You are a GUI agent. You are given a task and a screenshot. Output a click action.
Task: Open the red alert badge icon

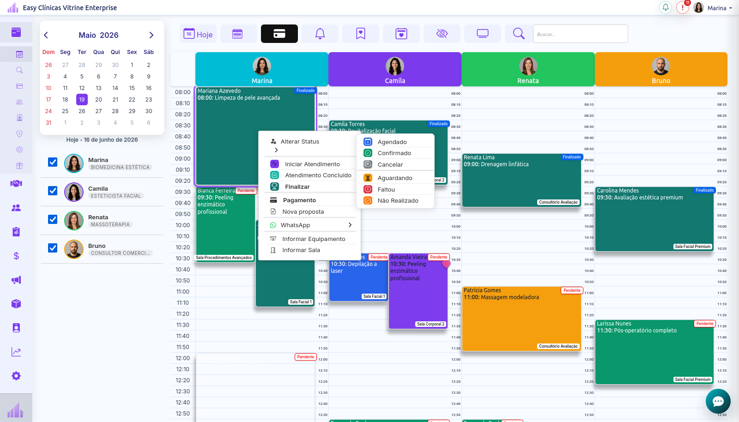pos(683,7)
